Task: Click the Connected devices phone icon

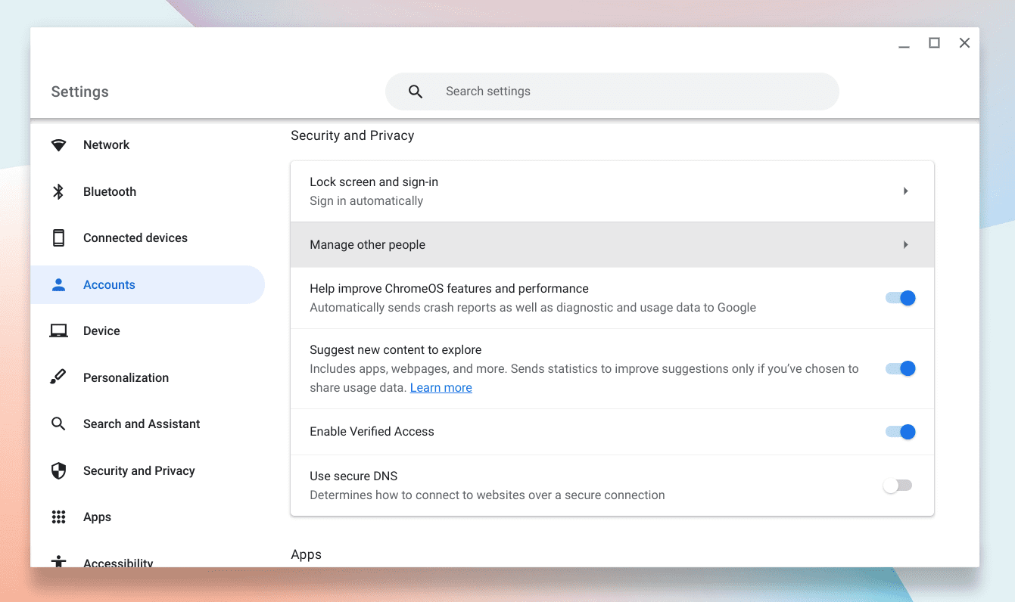Action: (58, 238)
